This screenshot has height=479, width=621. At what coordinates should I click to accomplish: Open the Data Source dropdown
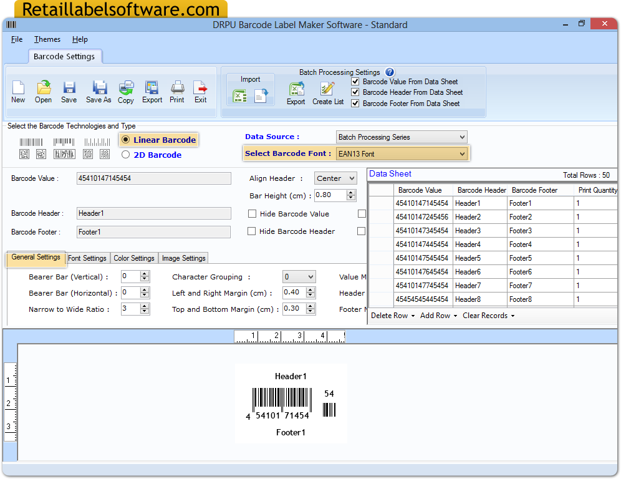point(402,137)
